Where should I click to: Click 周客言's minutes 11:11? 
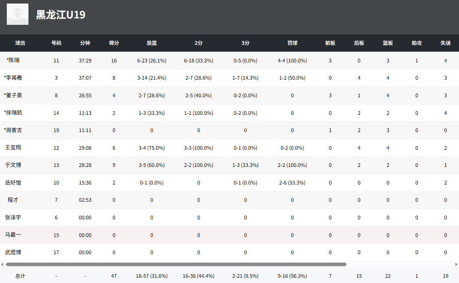pos(85,130)
